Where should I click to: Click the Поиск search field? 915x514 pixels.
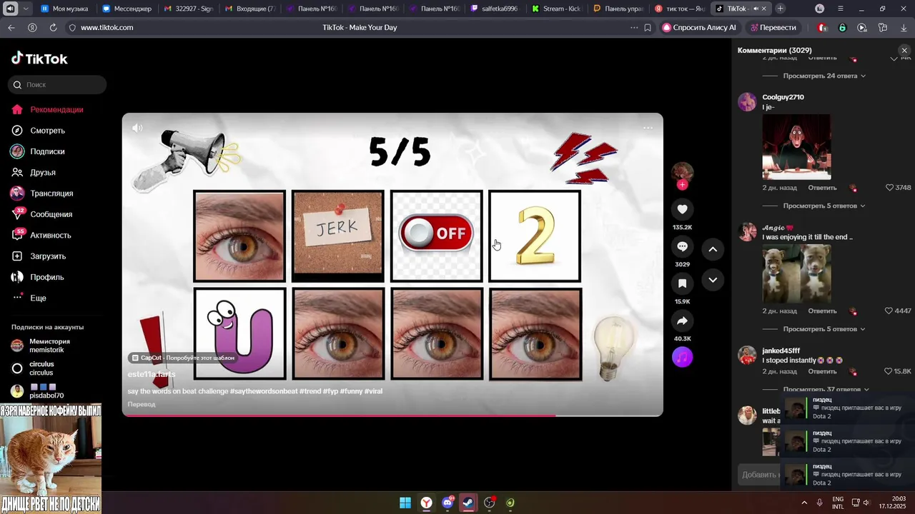57,84
